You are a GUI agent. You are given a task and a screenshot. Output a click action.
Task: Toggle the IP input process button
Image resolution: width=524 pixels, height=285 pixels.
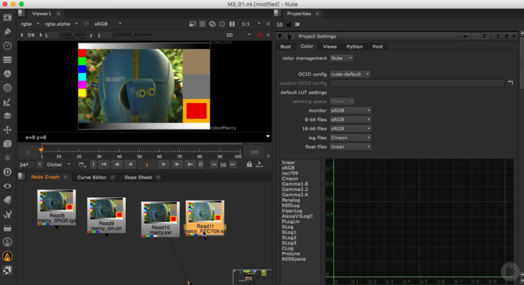(86, 24)
